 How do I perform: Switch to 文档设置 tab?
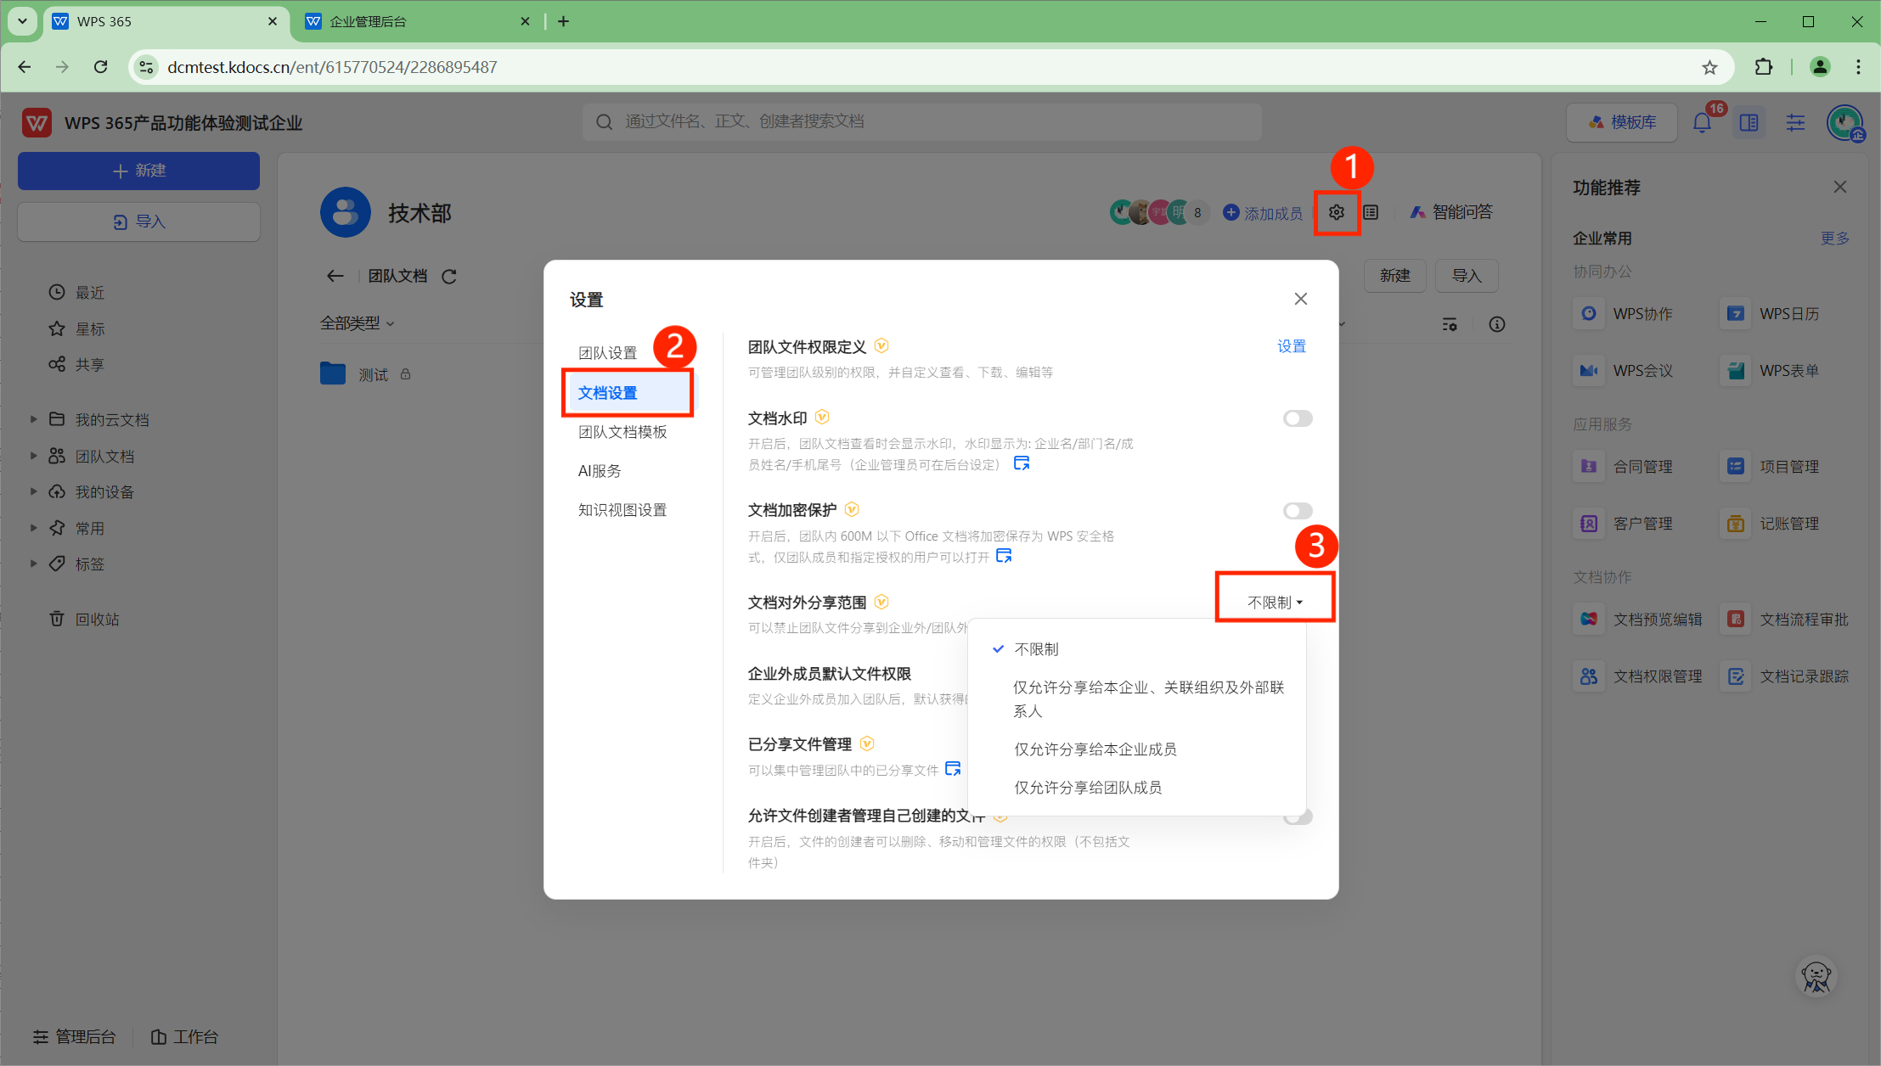click(x=628, y=393)
